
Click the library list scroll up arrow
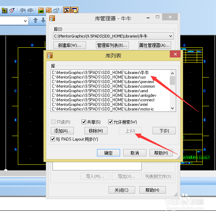point(172,73)
